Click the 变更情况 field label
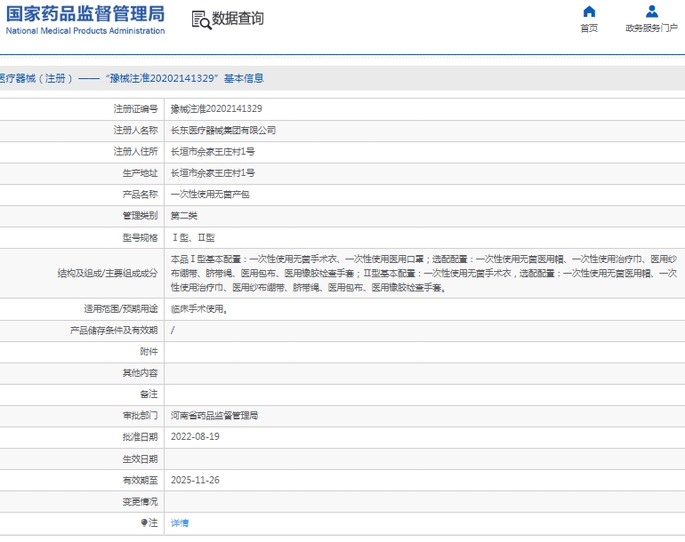Screen dimensions: 685x542 (x=140, y=502)
